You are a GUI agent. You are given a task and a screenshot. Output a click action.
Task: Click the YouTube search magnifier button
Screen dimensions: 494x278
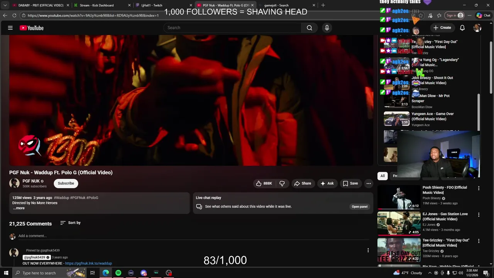pos(309,28)
